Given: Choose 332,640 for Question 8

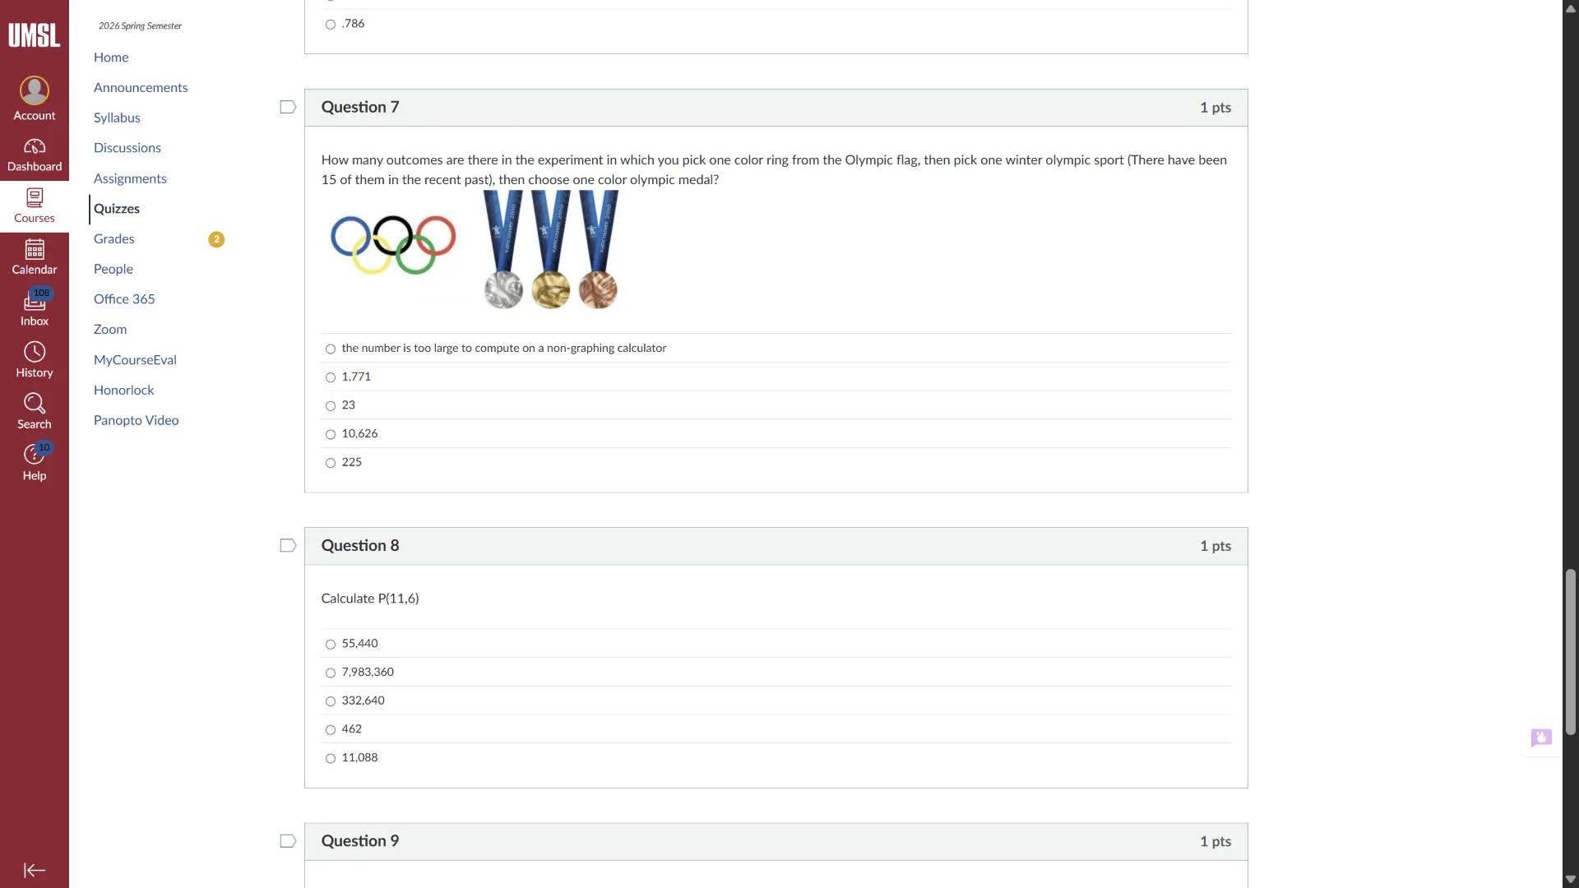Looking at the screenshot, I should [x=331, y=701].
